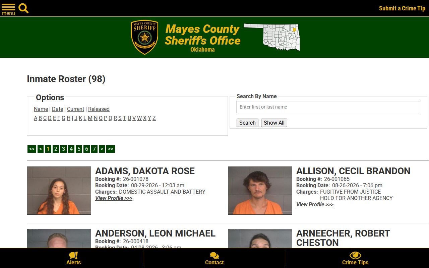Click the name ANDERSON, LEON MICHAEL
The width and height of the screenshot is (429, 268).
[x=155, y=233]
